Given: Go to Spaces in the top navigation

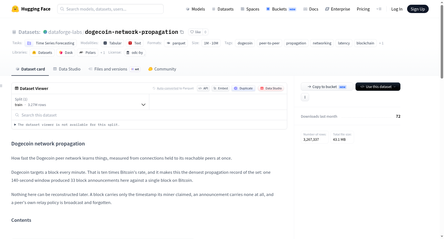Looking at the screenshot, I should click(250, 9).
